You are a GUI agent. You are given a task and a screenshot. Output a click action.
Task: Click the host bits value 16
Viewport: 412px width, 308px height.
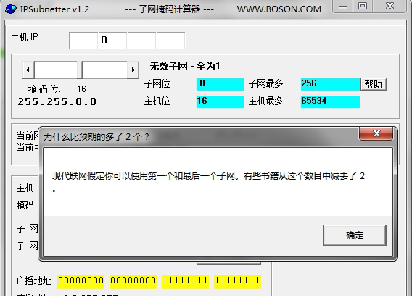pos(220,101)
